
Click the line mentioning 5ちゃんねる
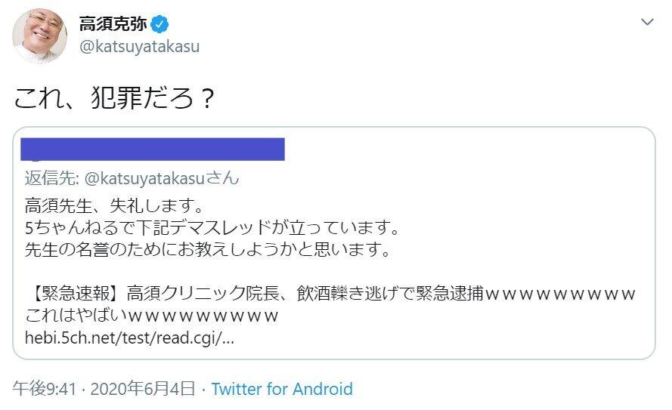pos(212,227)
